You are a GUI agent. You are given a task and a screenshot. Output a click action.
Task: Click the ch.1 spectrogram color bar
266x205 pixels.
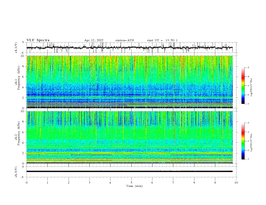coord(243,86)
